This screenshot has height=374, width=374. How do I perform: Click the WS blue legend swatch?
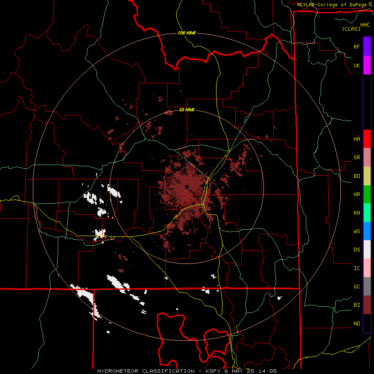pos(367,231)
